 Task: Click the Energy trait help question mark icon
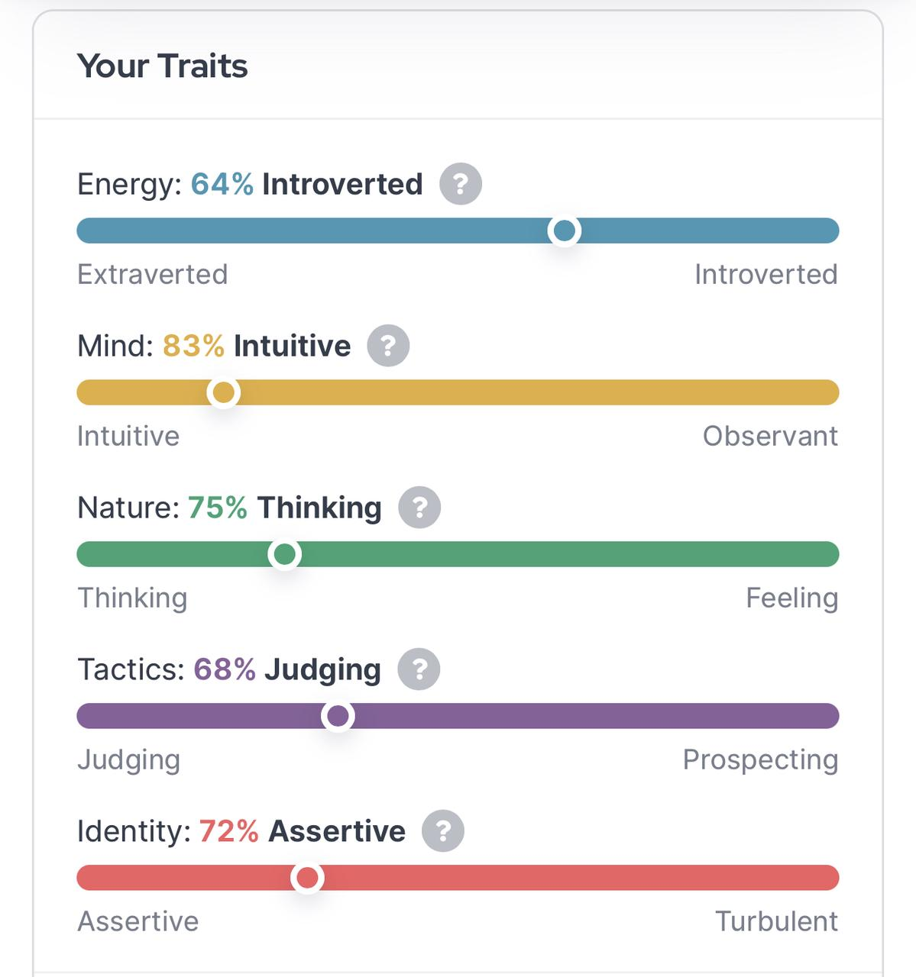[460, 184]
